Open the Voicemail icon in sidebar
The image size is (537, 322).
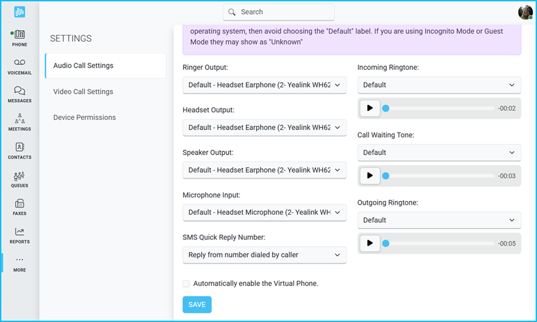coord(20,63)
